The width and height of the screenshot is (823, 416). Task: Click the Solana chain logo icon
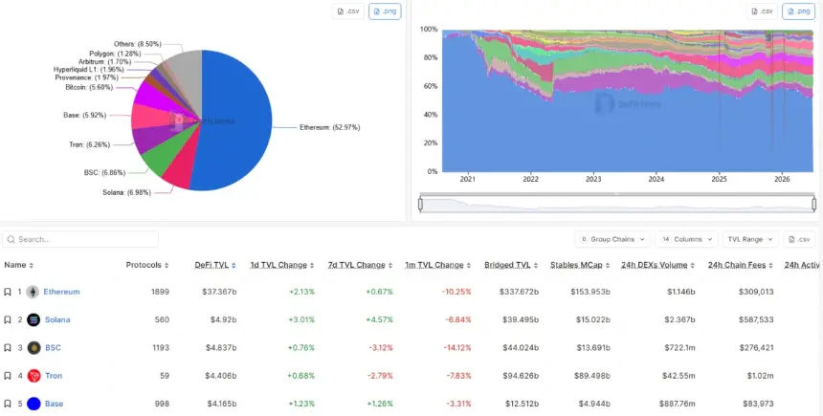33,320
